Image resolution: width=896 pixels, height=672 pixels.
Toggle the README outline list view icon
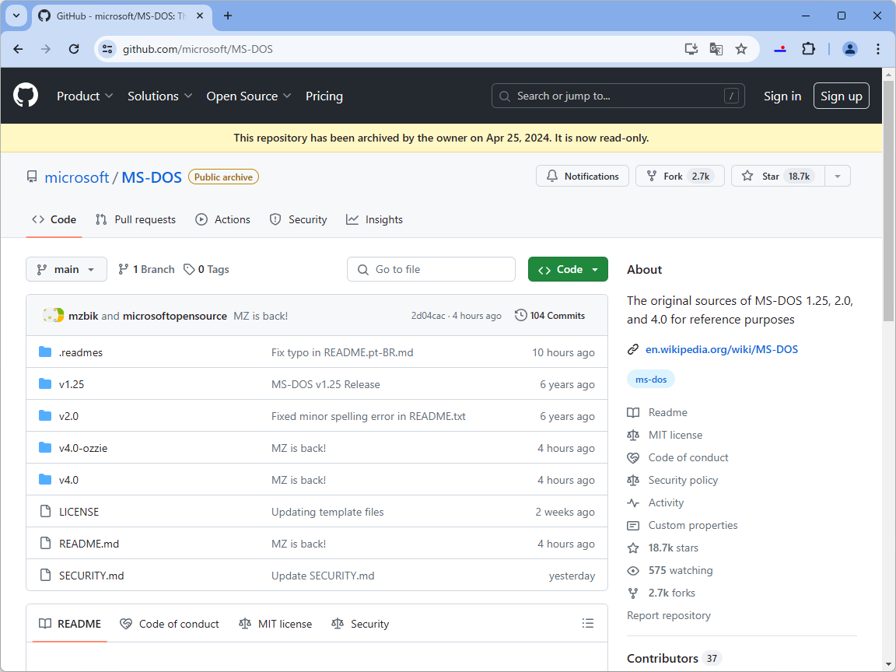point(587,623)
